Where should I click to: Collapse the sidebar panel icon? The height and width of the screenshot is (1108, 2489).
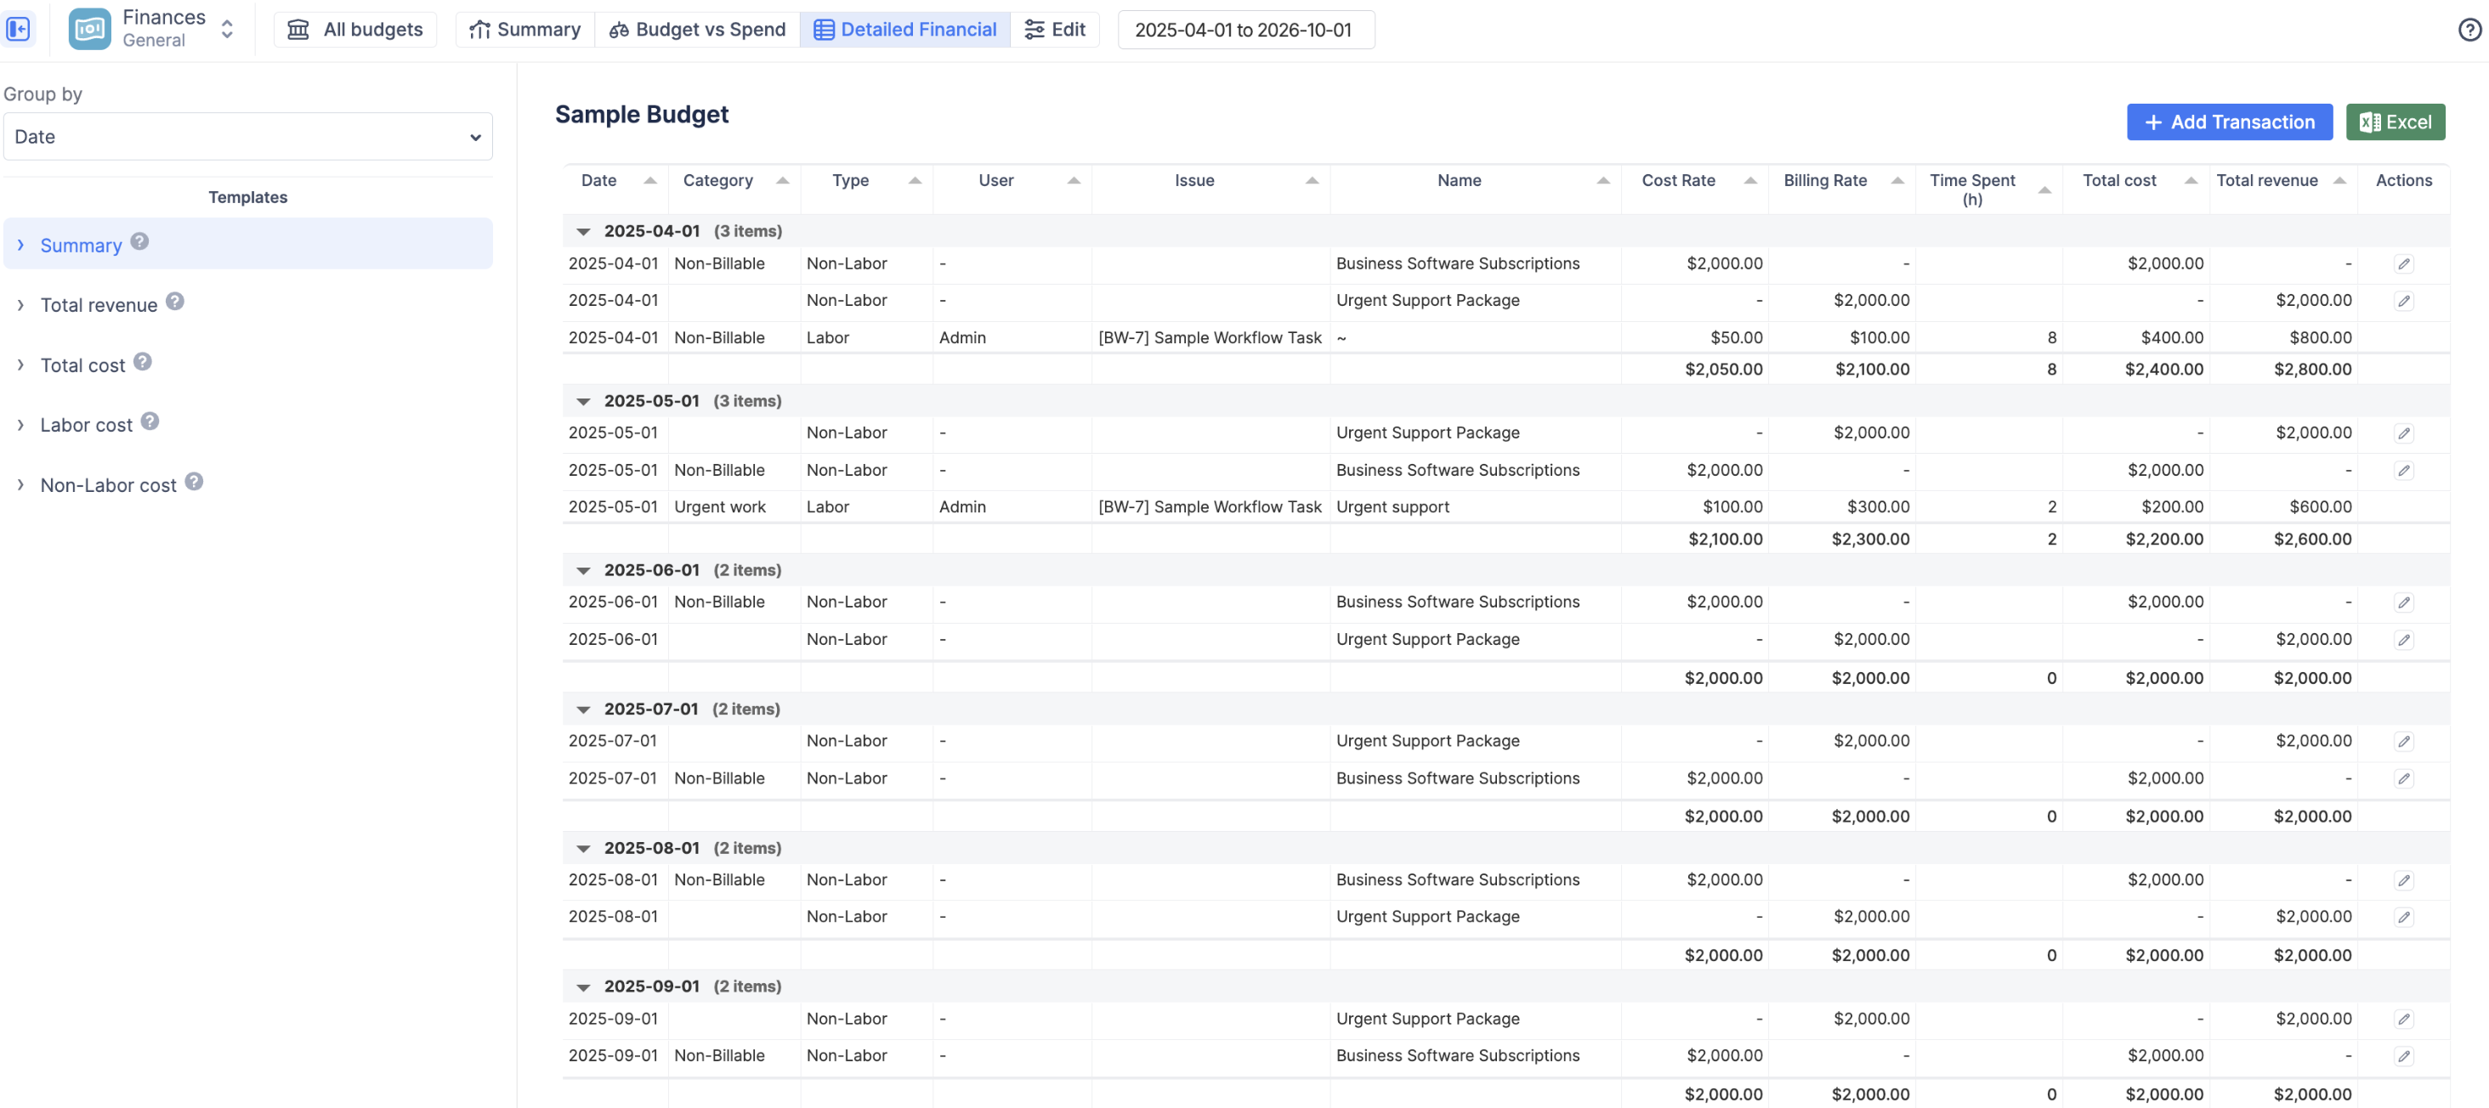[19, 29]
